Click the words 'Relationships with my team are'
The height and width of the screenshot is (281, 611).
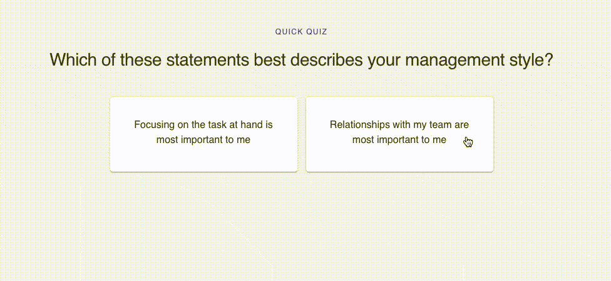tap(399, 125)
